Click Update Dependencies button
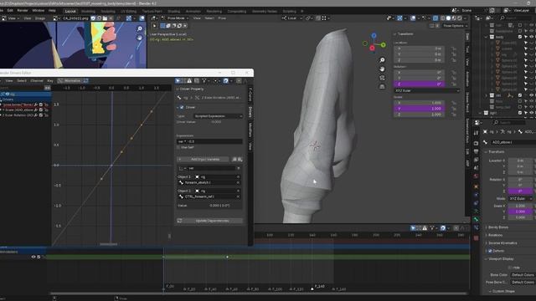Screen dimensions: 536x301 (209, 221)
